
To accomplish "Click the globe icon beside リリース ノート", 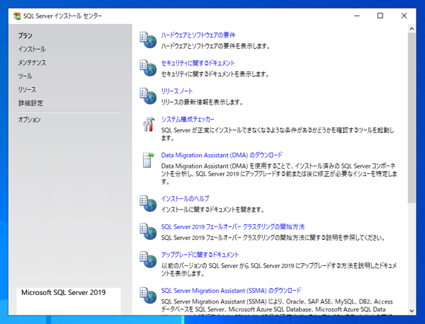I will (x=148, y=96).
